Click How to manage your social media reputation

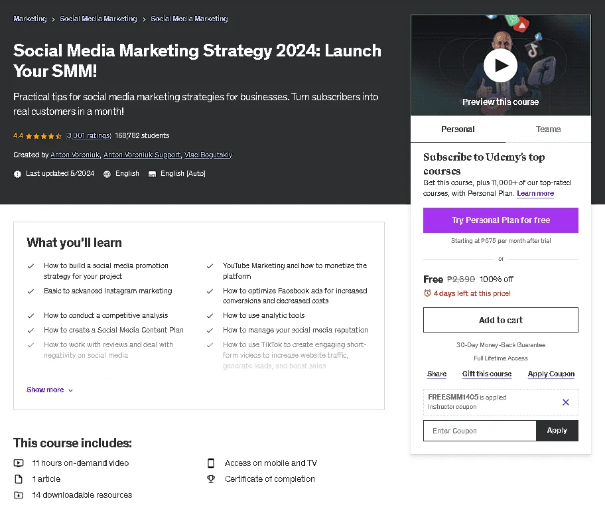coord(295,330)
